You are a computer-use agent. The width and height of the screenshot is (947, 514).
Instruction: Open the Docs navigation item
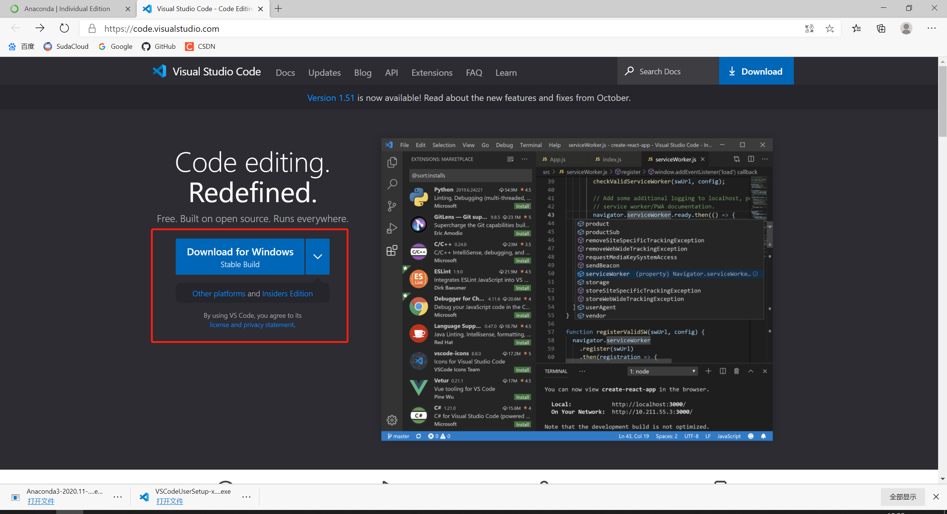tap(285, 73)
